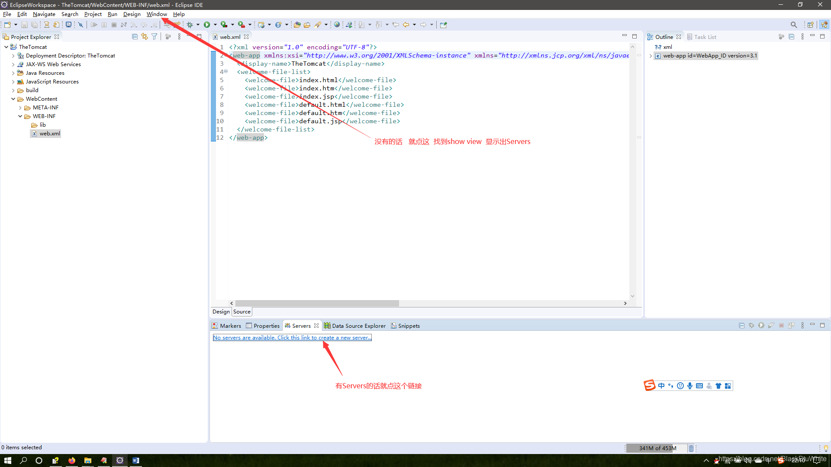
Task: Click link to create a new server
Action: (x=292, y=338)
